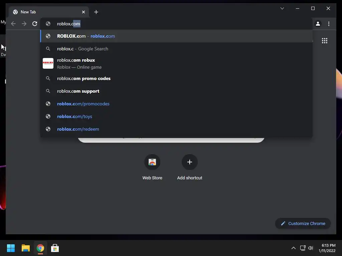The width and height of the screenshot is (342, 256).
Task: Click the Chrome icon in the taskbar
Action: (x=40, y=248)
